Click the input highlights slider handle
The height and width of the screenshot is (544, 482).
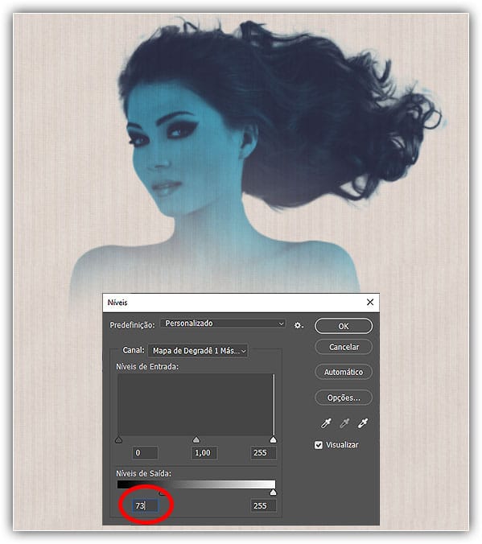click(x=274, y=440)
